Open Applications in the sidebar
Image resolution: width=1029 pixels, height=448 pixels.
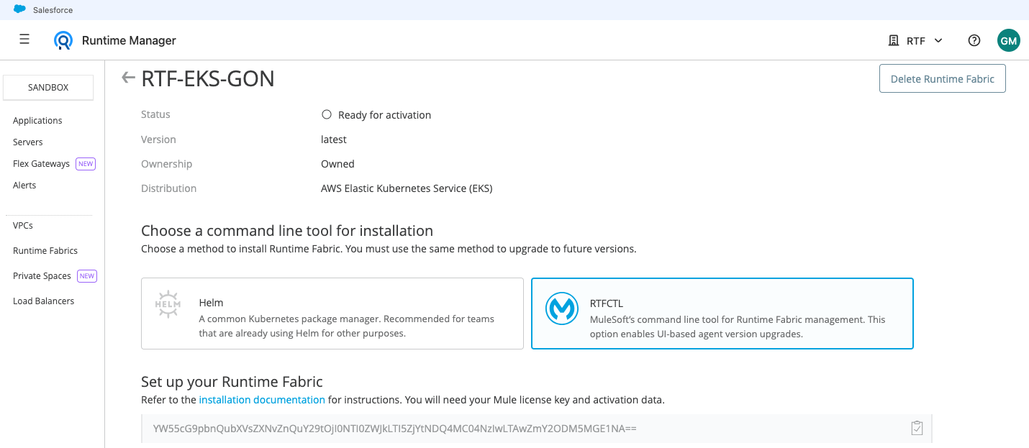[x=37, y=120]
